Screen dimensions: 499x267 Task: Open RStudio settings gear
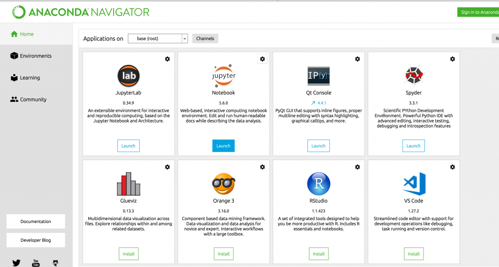click(357, 167)
